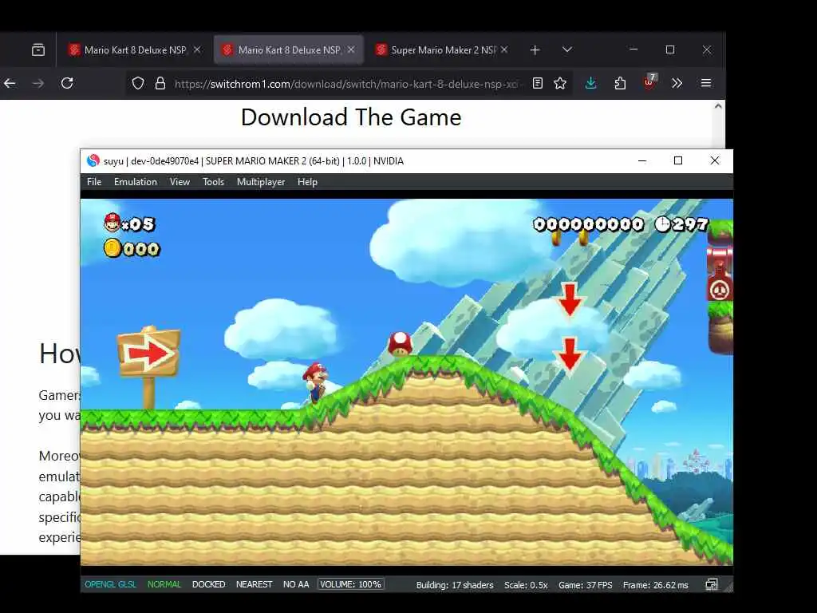Open the browser downloads panel

click(x=591, y=83)
